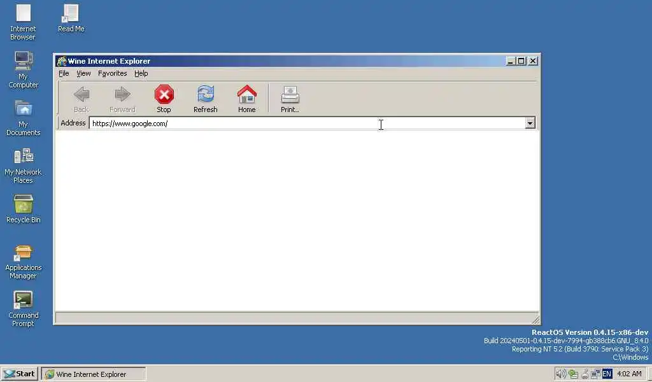This screenshot has height=382, width=652.
Task: Select the My Network Places icon
Action: click(23, 166)
